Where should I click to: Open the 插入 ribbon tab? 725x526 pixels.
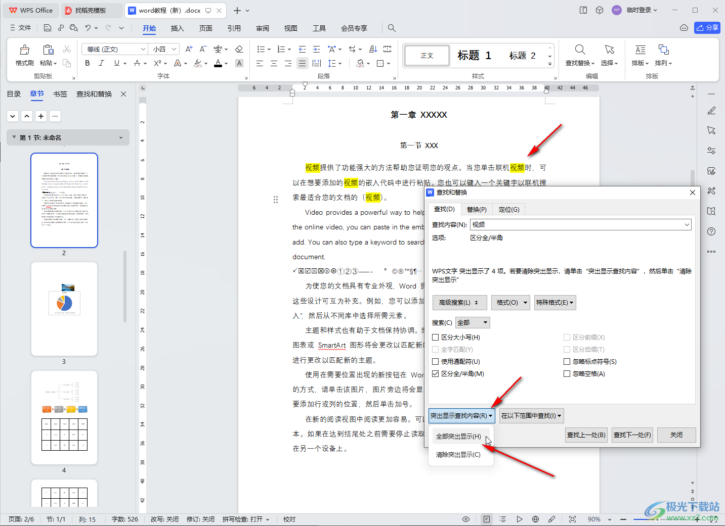tap(178, 28)
